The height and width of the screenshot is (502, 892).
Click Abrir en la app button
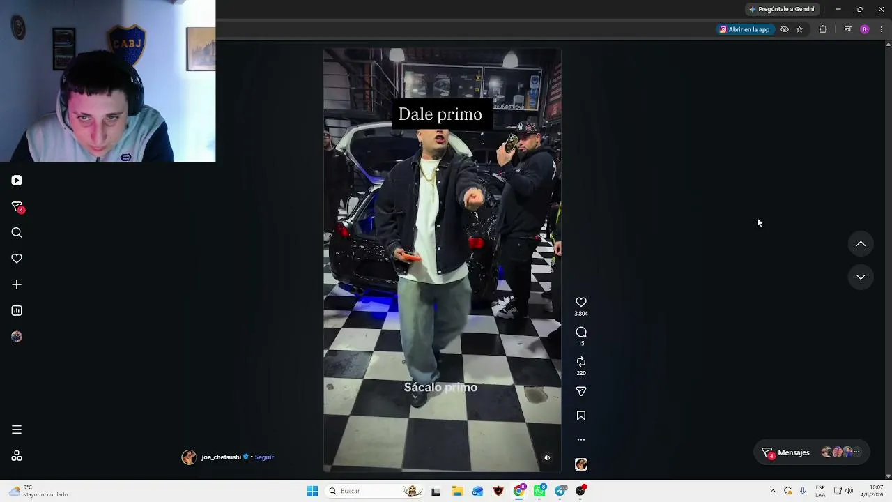click(x=745, y=29)
